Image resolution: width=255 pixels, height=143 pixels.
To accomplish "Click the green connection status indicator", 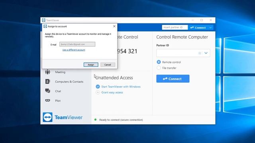I will click(96, 120).
